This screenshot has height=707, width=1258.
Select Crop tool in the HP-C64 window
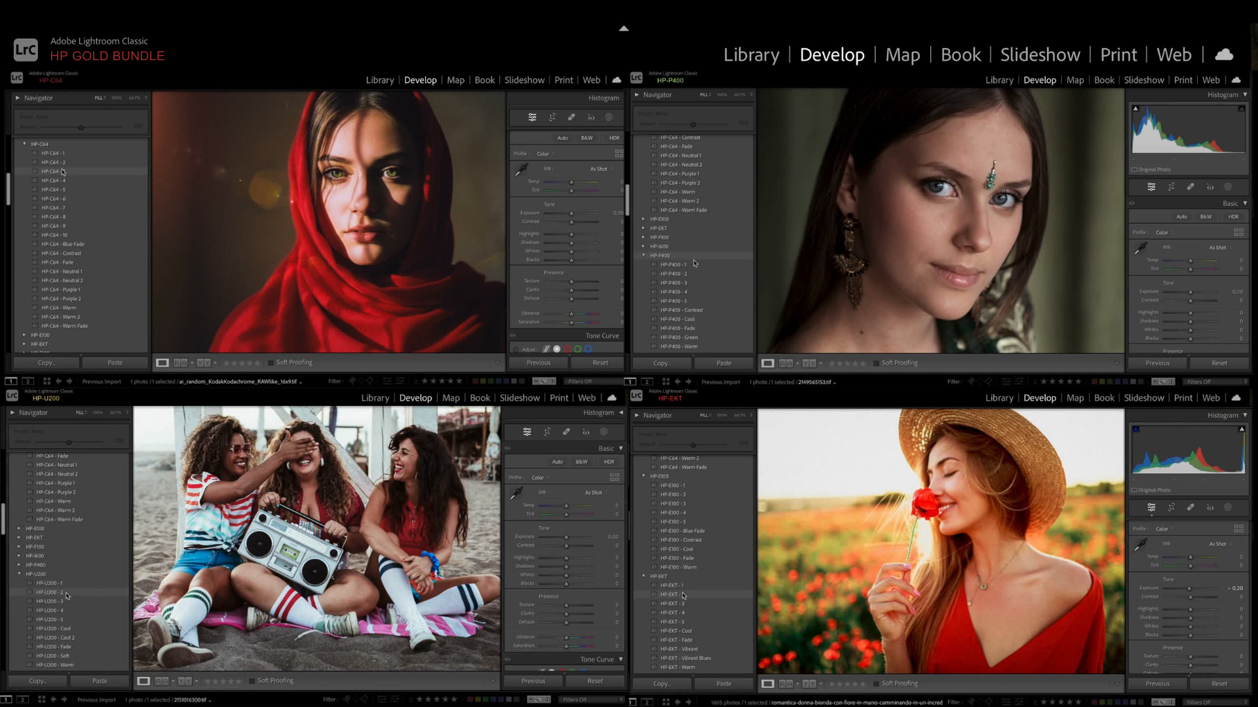pos(552,117)
